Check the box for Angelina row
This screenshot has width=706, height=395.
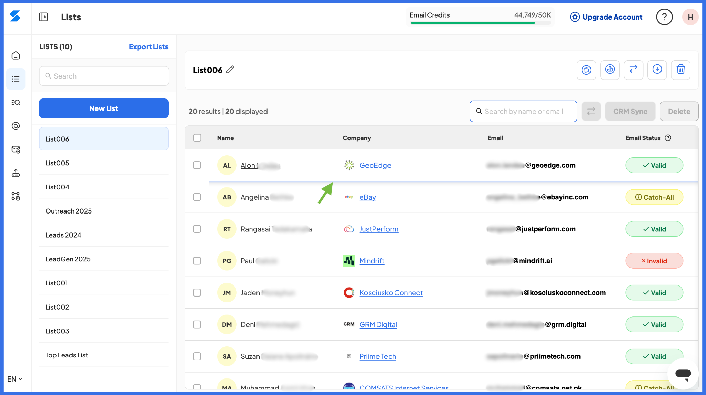pos(197,197)
